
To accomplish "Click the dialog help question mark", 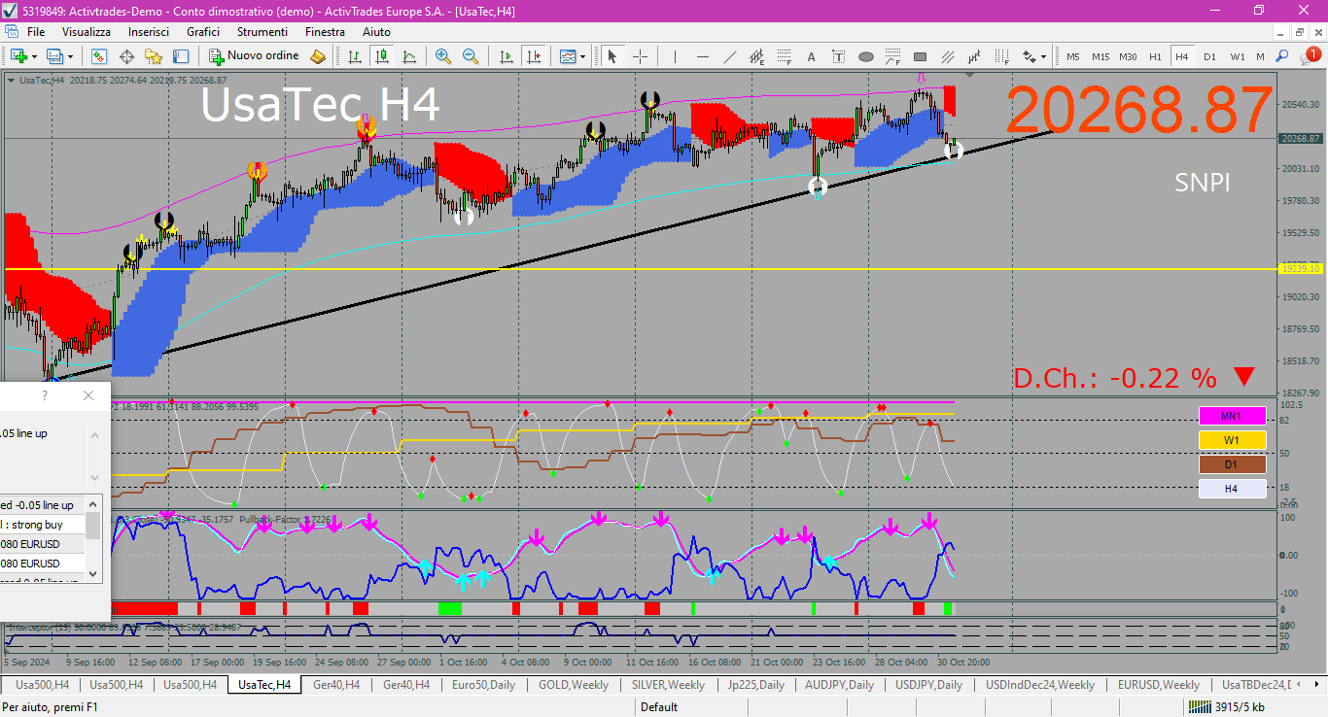I will 44,395.
